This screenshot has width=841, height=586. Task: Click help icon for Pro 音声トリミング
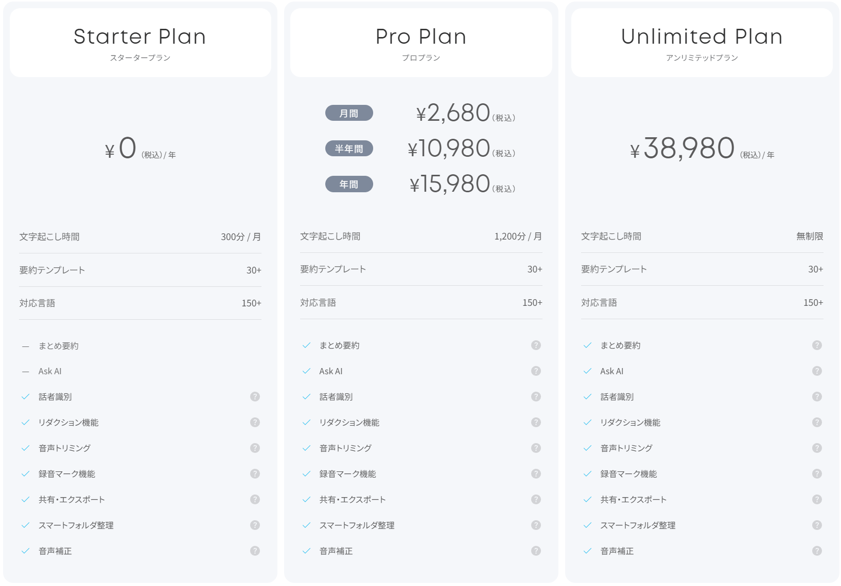click(536, 448)
